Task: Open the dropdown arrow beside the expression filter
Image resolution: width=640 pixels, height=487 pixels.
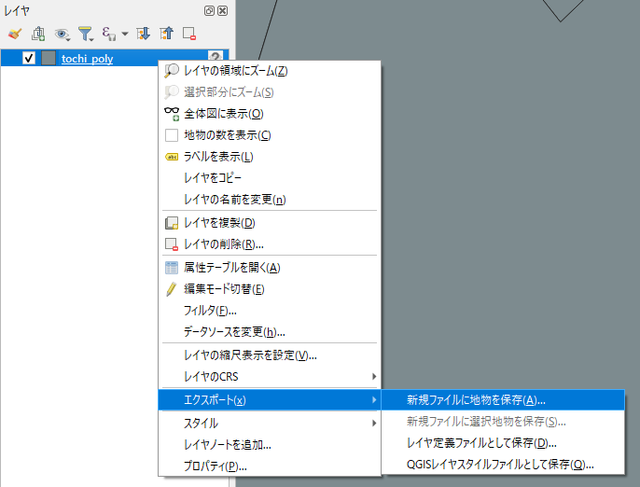Action: point(124,35)
